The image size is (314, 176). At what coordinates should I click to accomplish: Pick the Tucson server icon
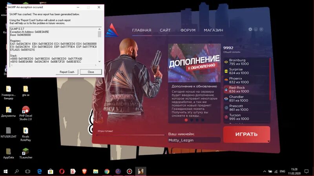[x=226, y=117]
